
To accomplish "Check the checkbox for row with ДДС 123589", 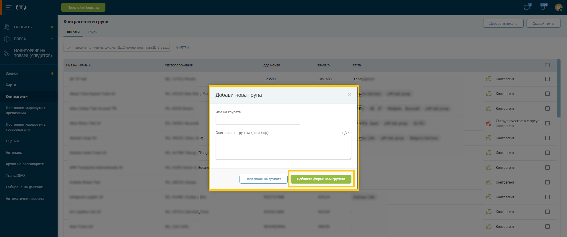I will pyautogui.click(x=547, y=79).
